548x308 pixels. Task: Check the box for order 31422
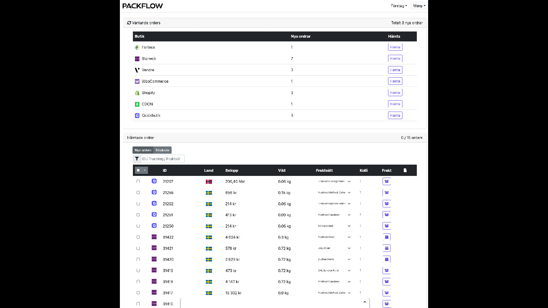click(x=138, y=237)
